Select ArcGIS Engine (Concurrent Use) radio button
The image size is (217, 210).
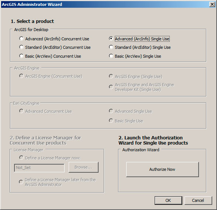tap(21, 76)
